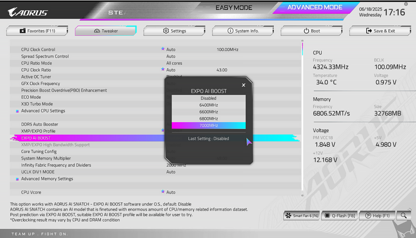The height and width of the screenshot is (238, 416).
Task: Select the Active OC Tuner row
Action: [x=156, y=77]
